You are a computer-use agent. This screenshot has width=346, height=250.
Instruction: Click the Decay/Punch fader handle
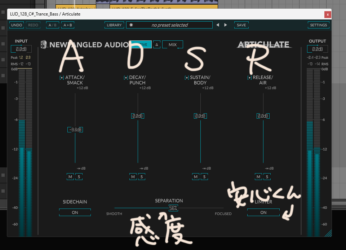[138, 116]
